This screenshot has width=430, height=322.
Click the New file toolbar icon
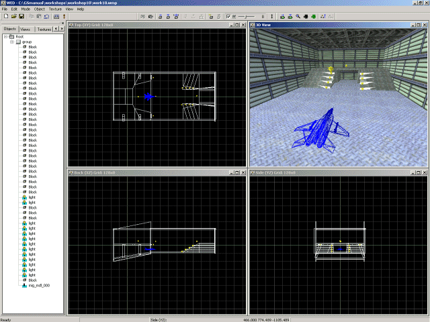5,16
